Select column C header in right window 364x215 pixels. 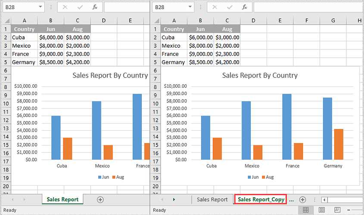click(x=227, y=21)
